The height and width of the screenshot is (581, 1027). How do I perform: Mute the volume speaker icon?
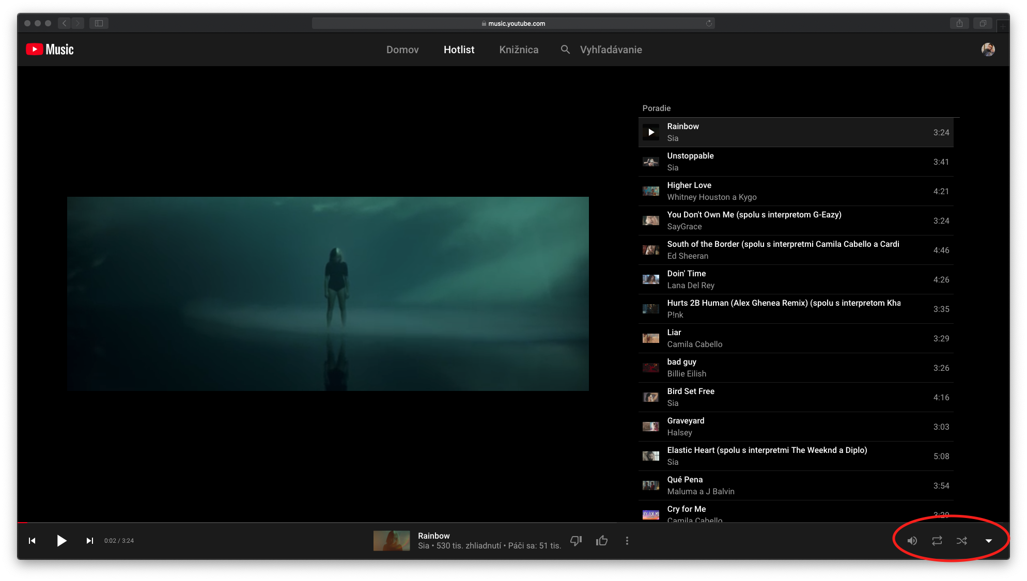pos(912,541)
